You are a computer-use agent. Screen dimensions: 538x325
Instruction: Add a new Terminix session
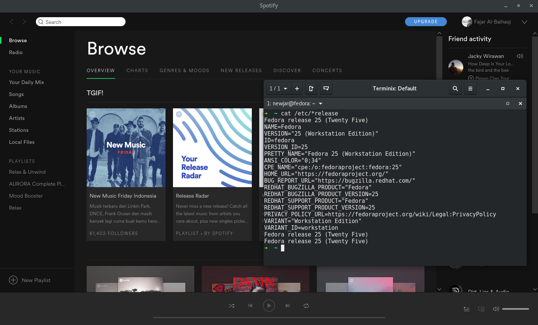(x=297, y=89)
